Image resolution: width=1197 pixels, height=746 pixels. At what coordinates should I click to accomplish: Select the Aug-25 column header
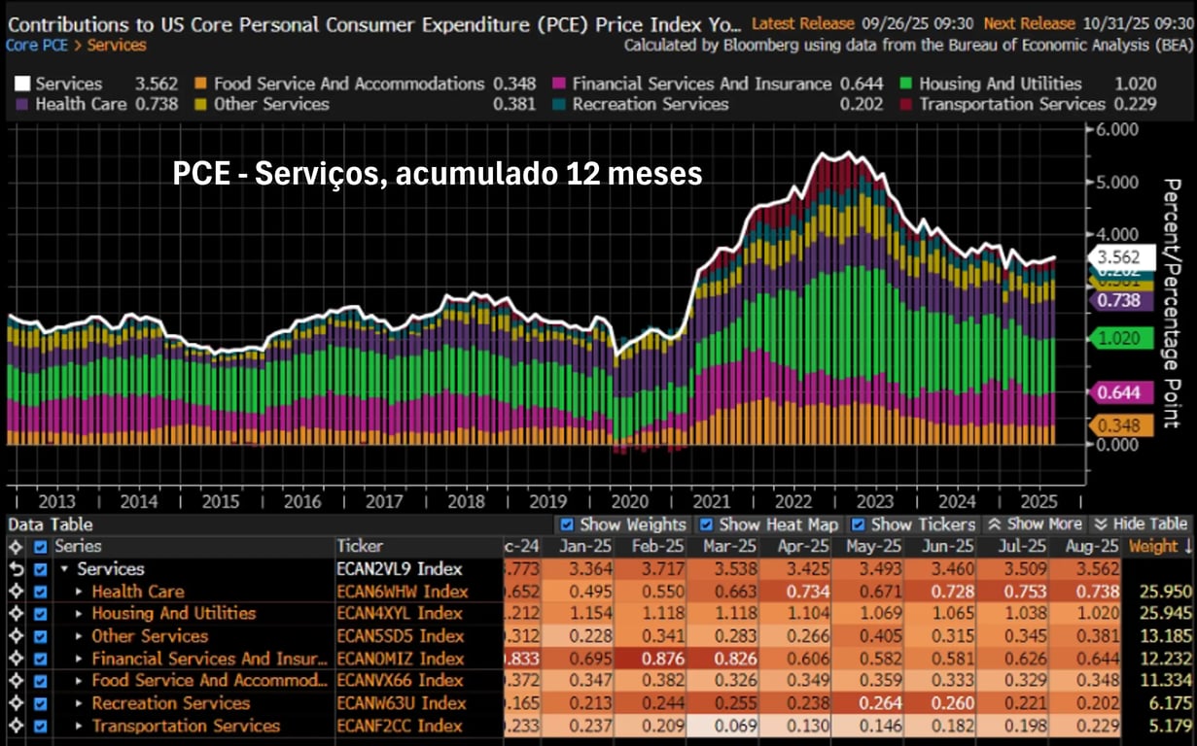pos(1086,547)
